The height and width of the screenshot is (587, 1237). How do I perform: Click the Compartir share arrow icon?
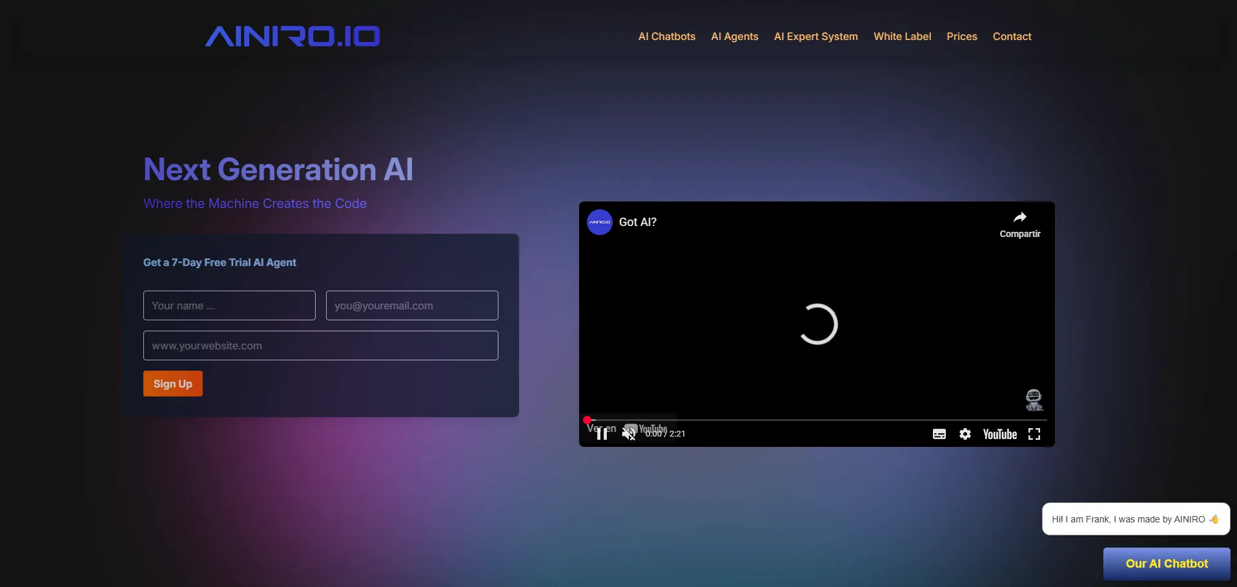[x=1019, y=218]
